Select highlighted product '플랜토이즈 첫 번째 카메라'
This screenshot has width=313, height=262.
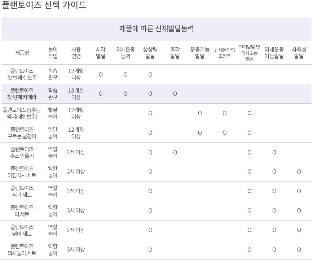coord(22,94)
